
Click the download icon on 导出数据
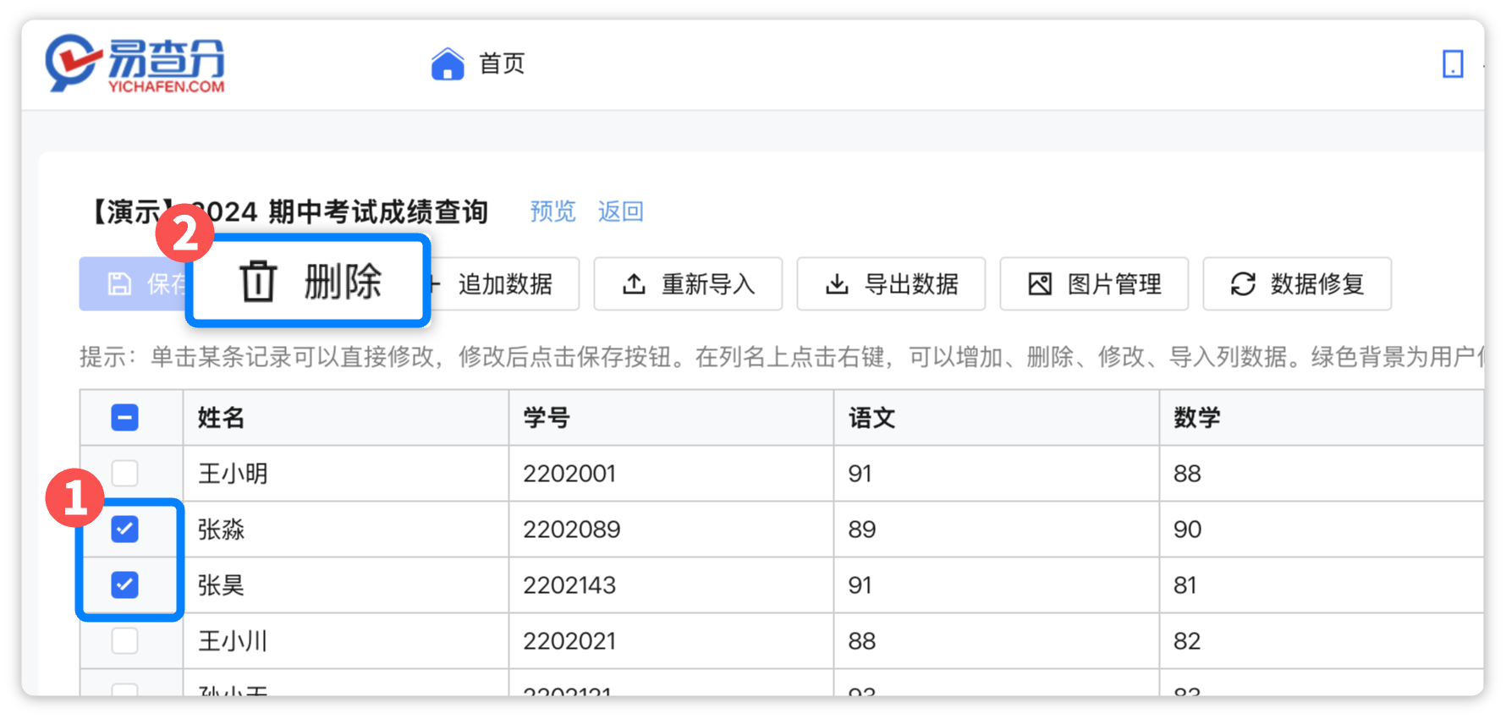(837, 284)
